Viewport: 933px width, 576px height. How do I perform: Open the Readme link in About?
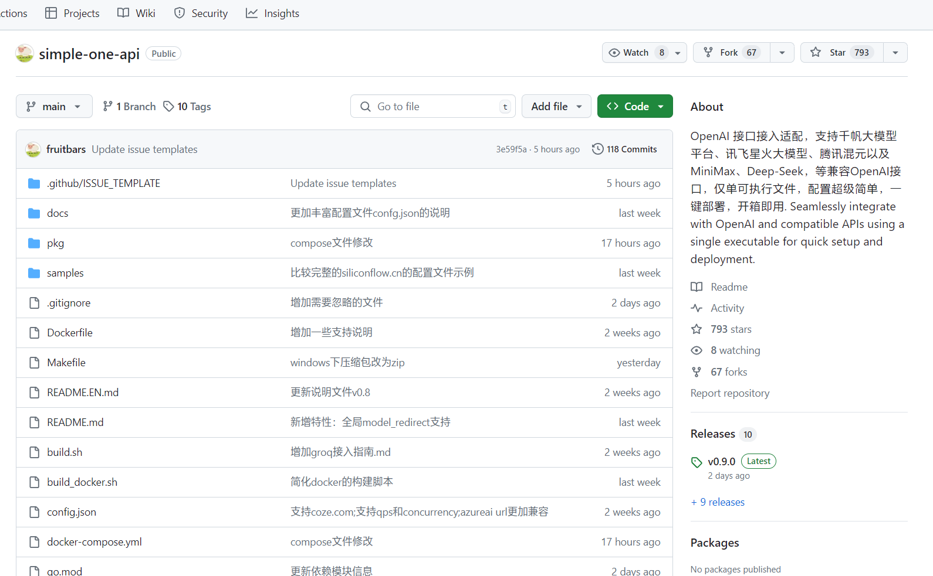(729, 287)
